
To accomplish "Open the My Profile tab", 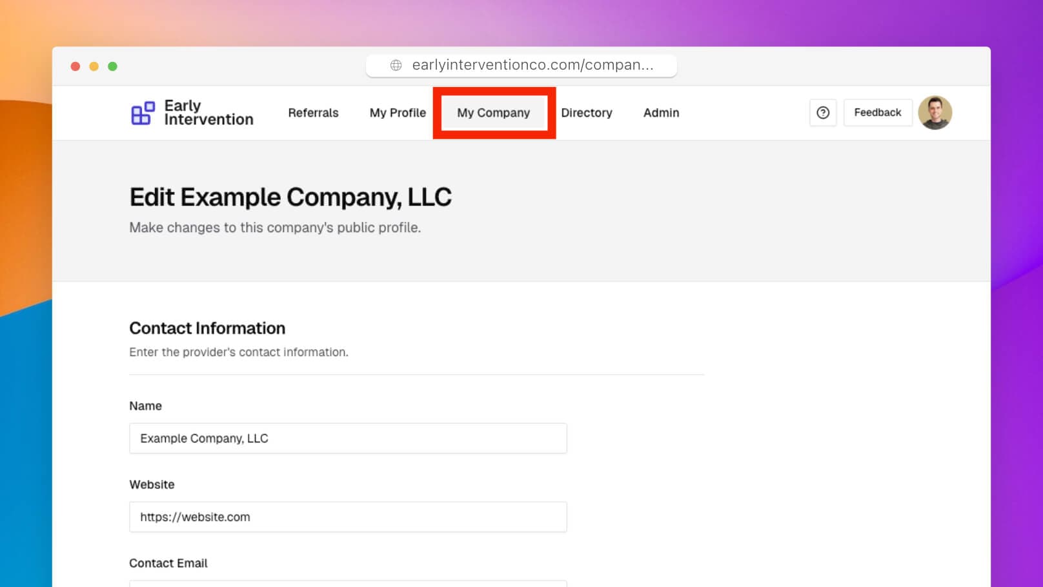I will coord(398,113).
